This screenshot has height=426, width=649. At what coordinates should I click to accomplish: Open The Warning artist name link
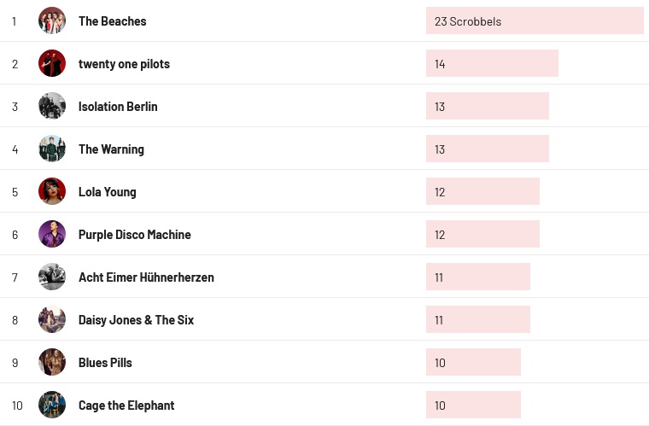pos(111,149)
